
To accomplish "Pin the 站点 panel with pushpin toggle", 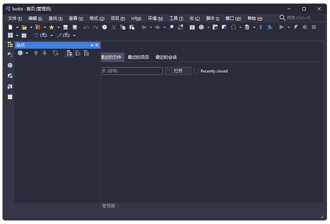I will pos(92,45).
